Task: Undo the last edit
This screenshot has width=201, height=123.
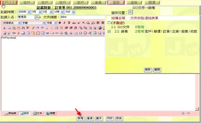Action: [38, 28]
